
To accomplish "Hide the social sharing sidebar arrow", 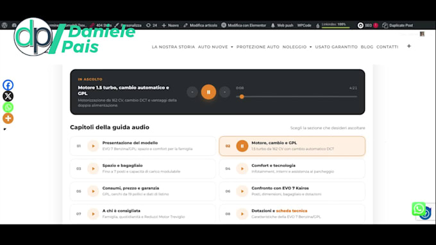I will [4, 129].
